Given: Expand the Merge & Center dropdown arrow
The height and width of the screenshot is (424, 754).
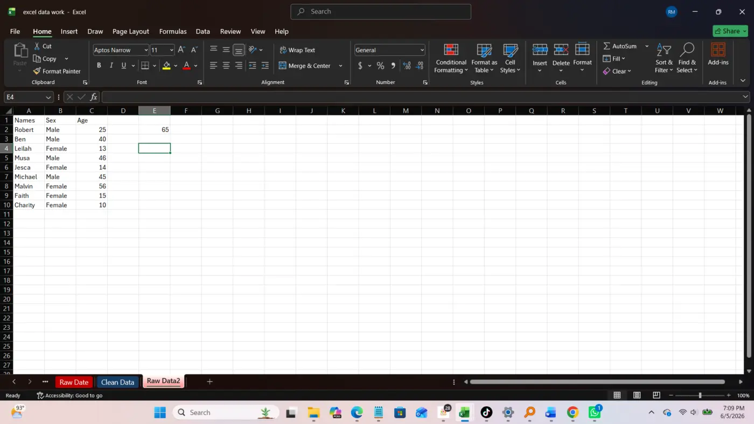Looking at the screenshot, I should [x=340, y=66].
